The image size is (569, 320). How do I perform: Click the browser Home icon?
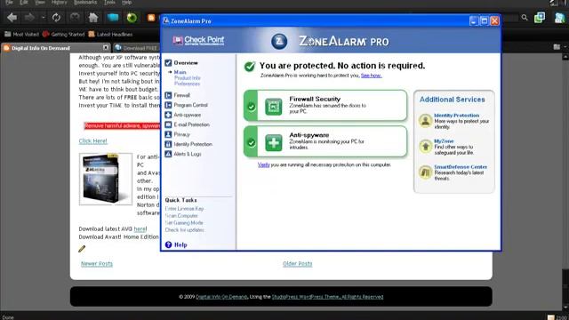[93, 17]
